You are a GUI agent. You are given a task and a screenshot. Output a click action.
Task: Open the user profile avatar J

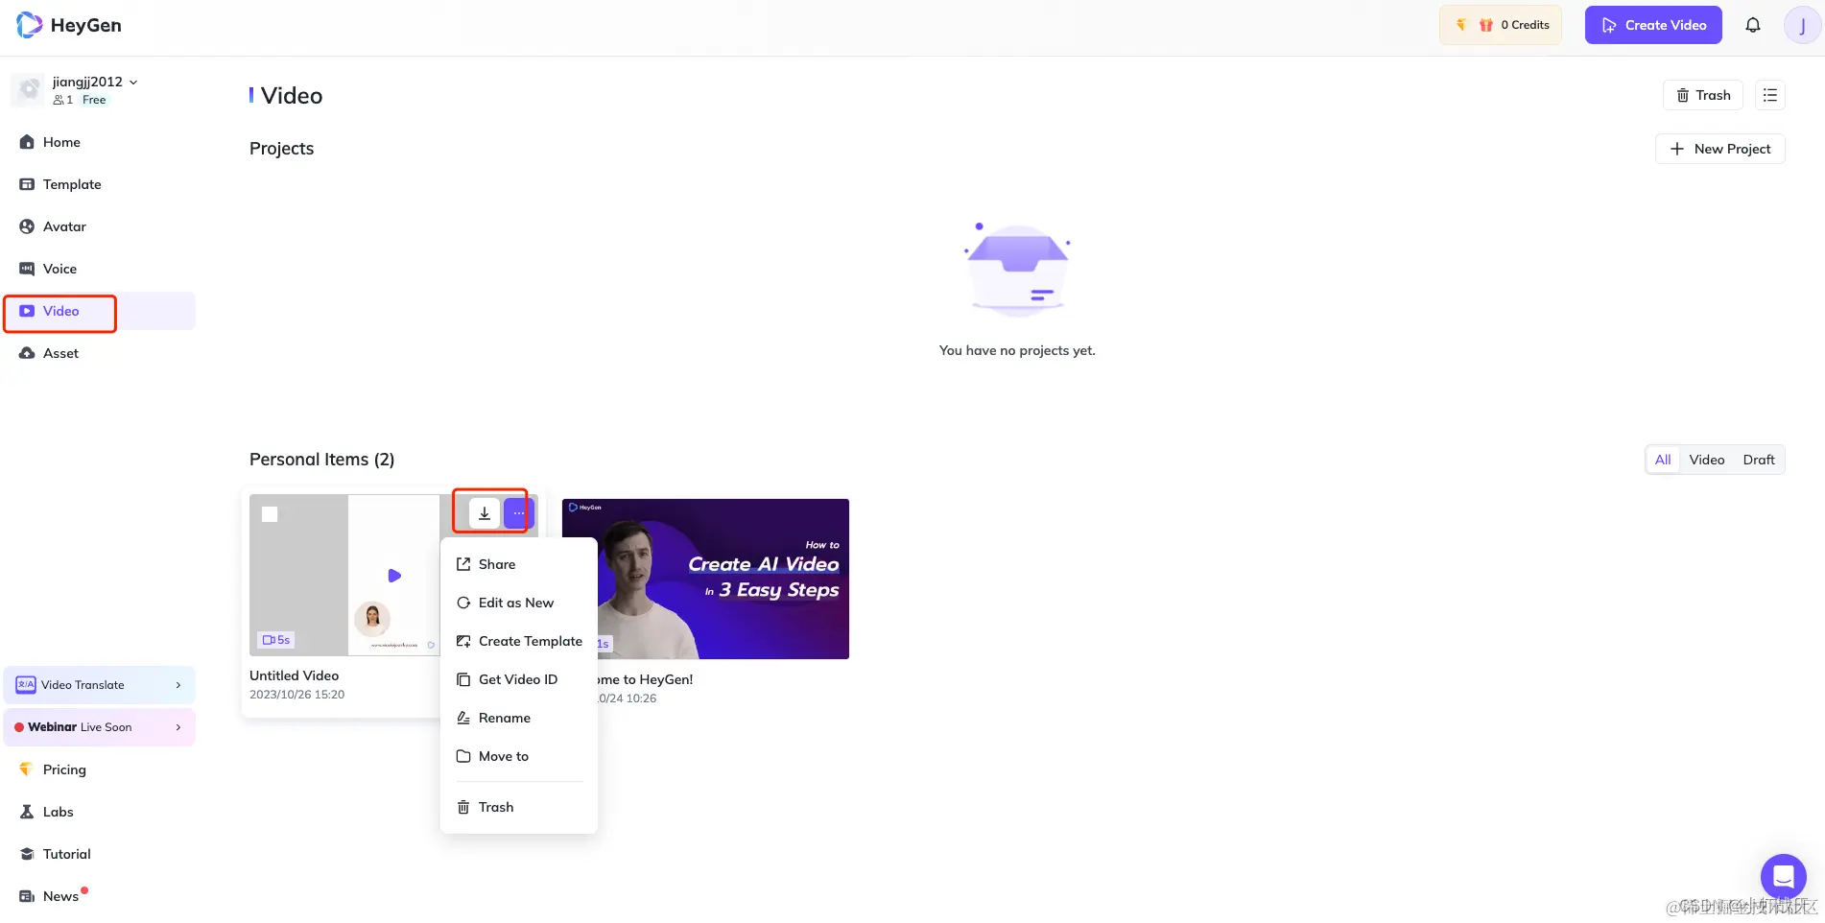coord(1801,25)
